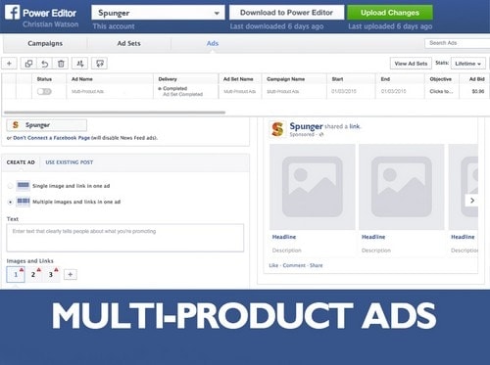Click the second carousel image placeholder
This screenshot has width=490, height=365.
pos(402,187)
